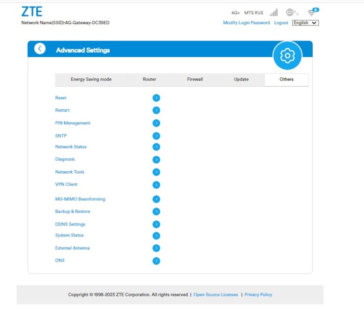Screen dimensions: 364x309
Task: Open Reset using its arrow button
Action: point(157,98)
